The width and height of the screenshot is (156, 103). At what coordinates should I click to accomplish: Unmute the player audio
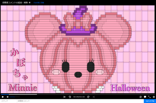[8, 97]
